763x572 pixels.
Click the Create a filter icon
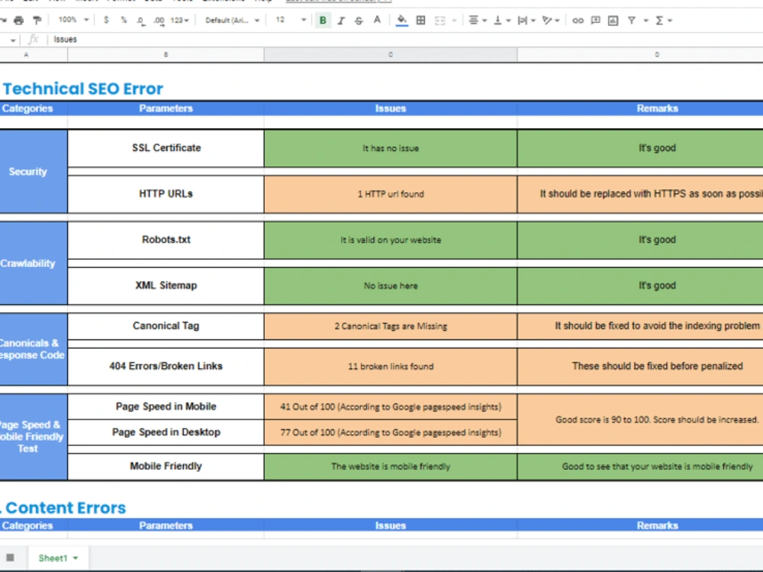632,21
